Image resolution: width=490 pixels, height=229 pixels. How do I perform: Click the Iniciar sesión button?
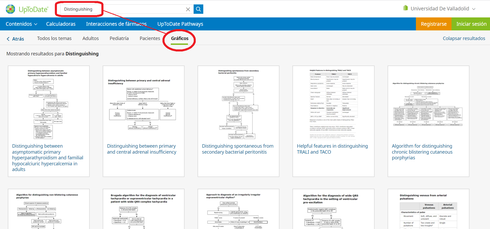[471, 24]
